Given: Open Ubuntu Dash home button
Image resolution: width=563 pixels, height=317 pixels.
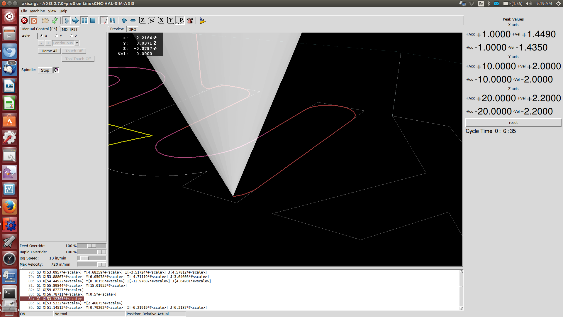Looking at the screenshot, I should coord(9,16).
